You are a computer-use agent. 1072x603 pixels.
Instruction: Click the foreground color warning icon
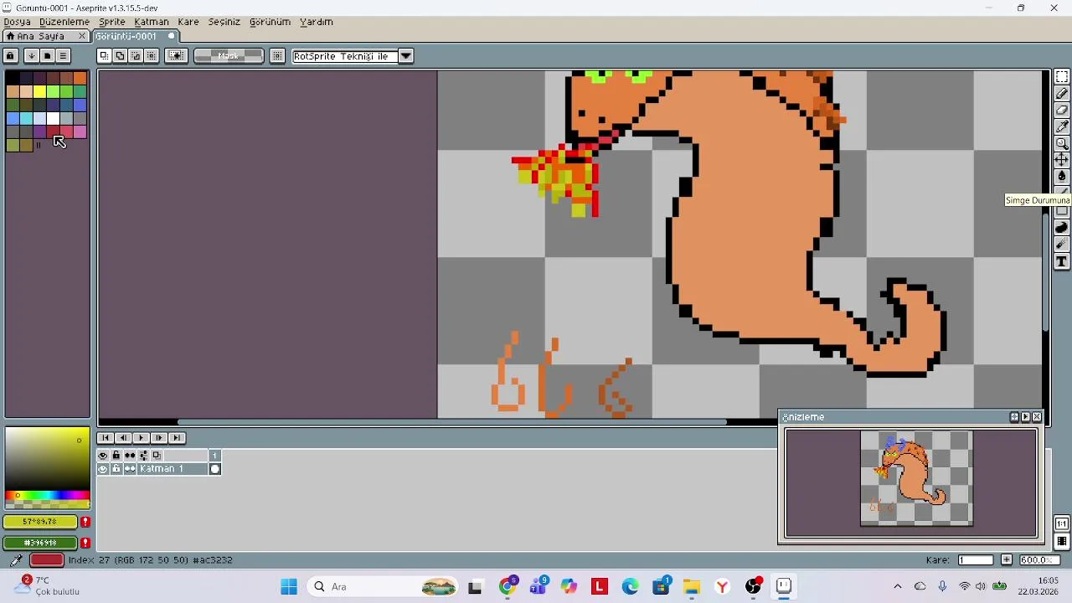click(85, 522)
